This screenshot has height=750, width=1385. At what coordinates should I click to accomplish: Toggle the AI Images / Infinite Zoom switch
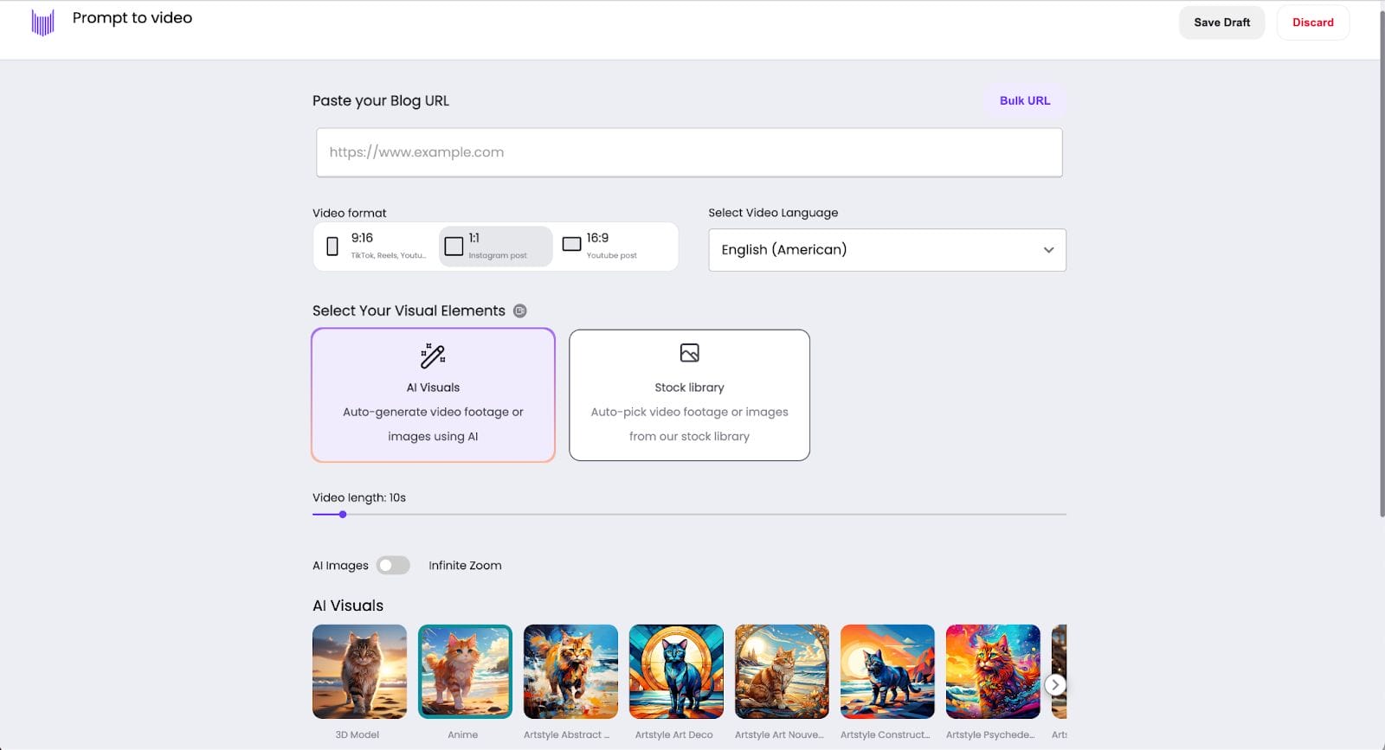tap(393, 566)
